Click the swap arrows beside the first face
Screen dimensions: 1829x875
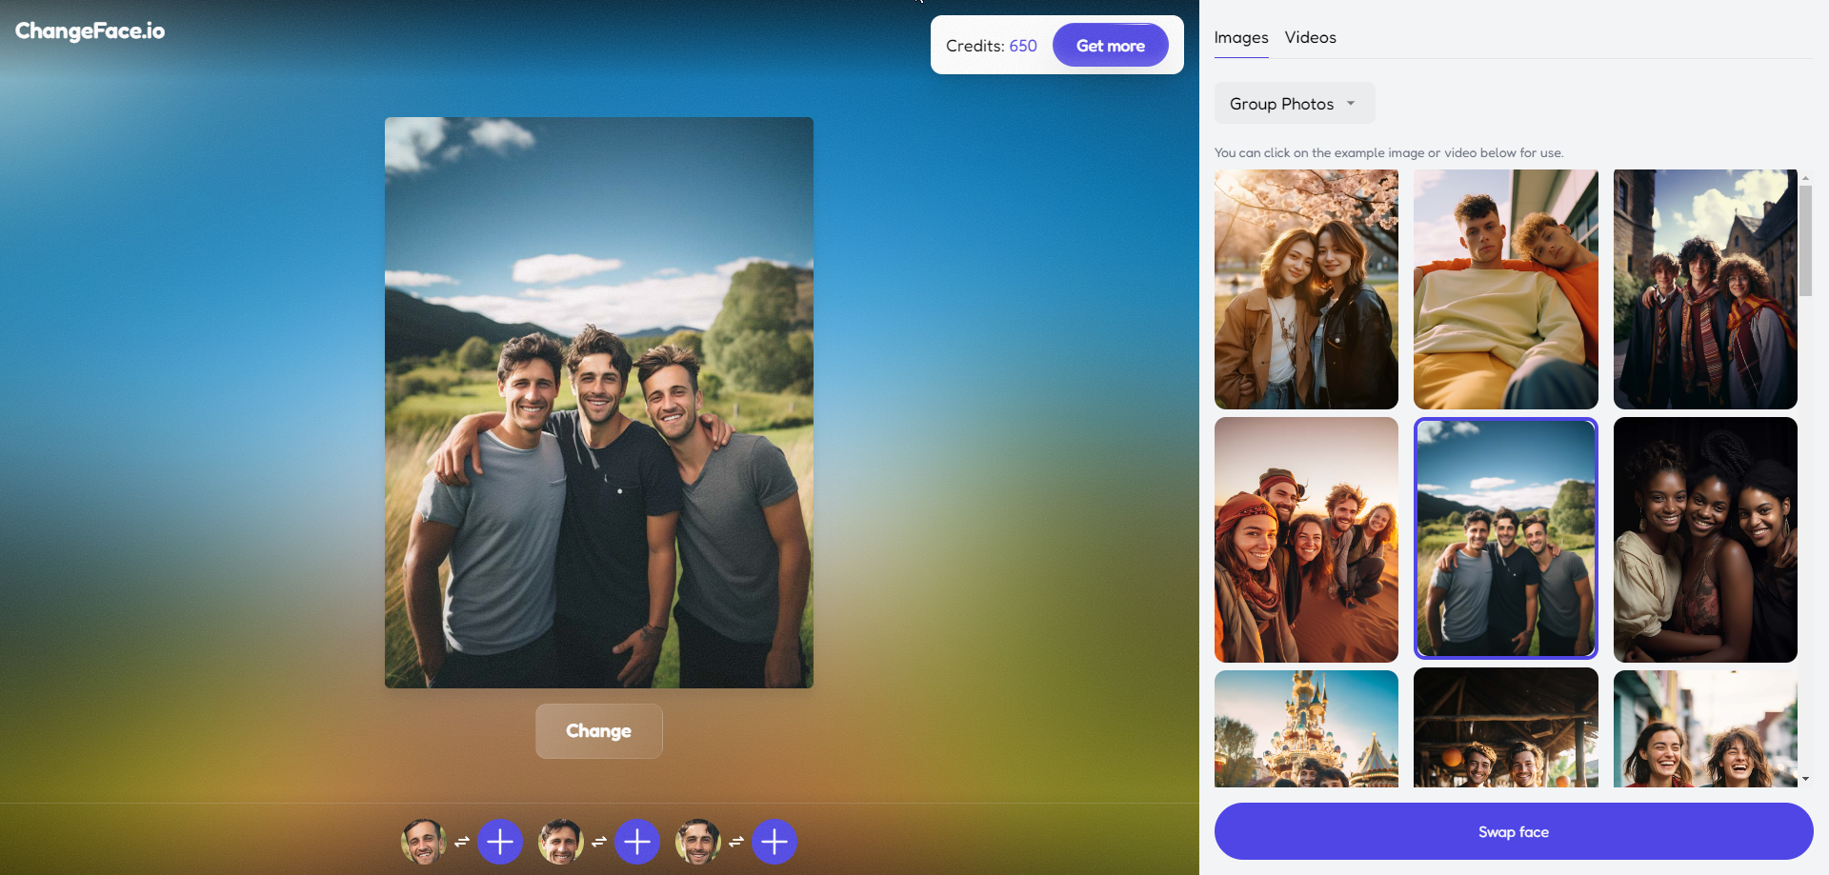point(462,842)
